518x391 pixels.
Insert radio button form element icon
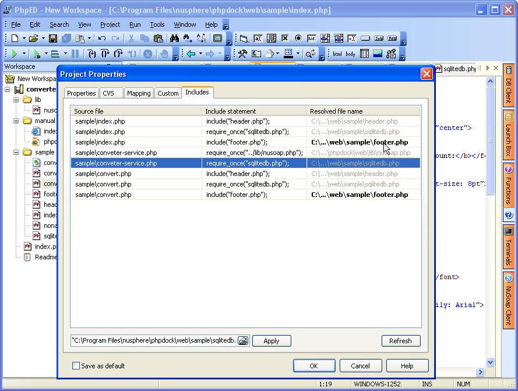(298, 38)
